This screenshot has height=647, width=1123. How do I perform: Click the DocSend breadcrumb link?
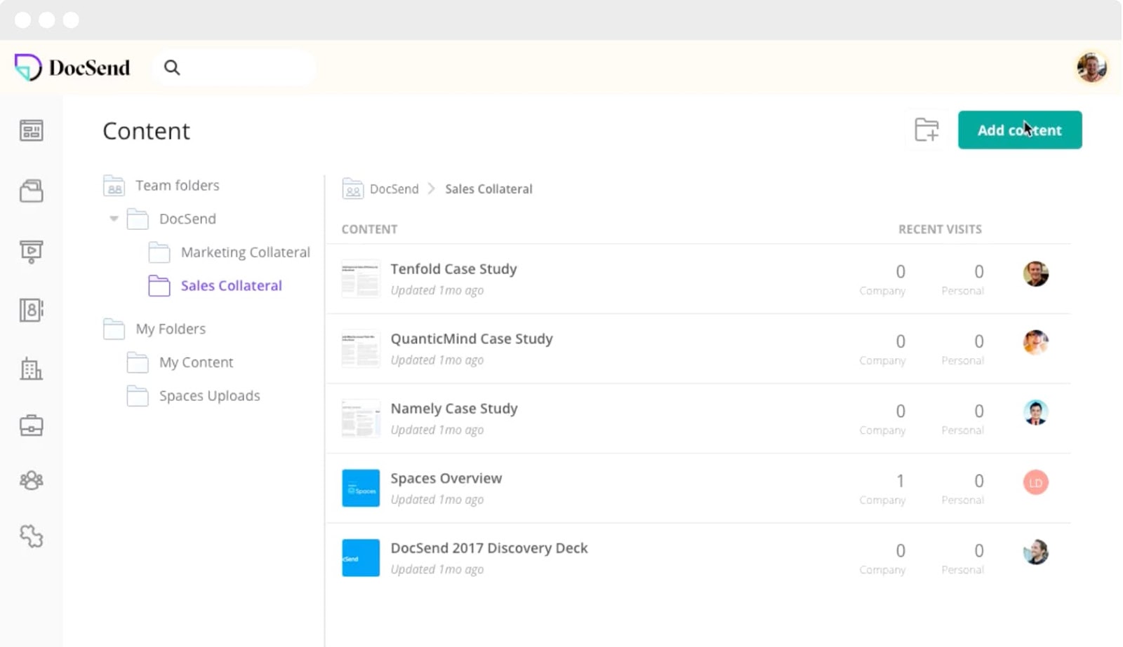394,189
